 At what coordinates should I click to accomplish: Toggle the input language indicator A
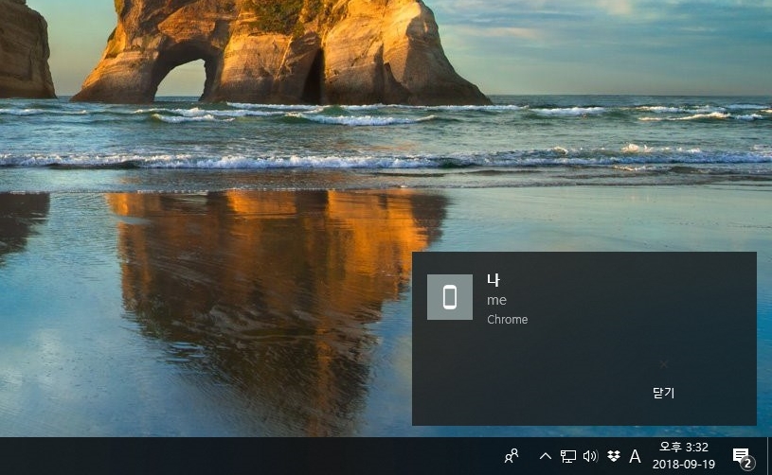pos(636,456)
